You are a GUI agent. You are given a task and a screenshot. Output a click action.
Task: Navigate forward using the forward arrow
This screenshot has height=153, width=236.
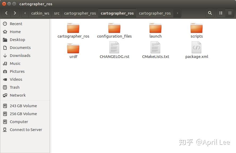click(15, 13)
